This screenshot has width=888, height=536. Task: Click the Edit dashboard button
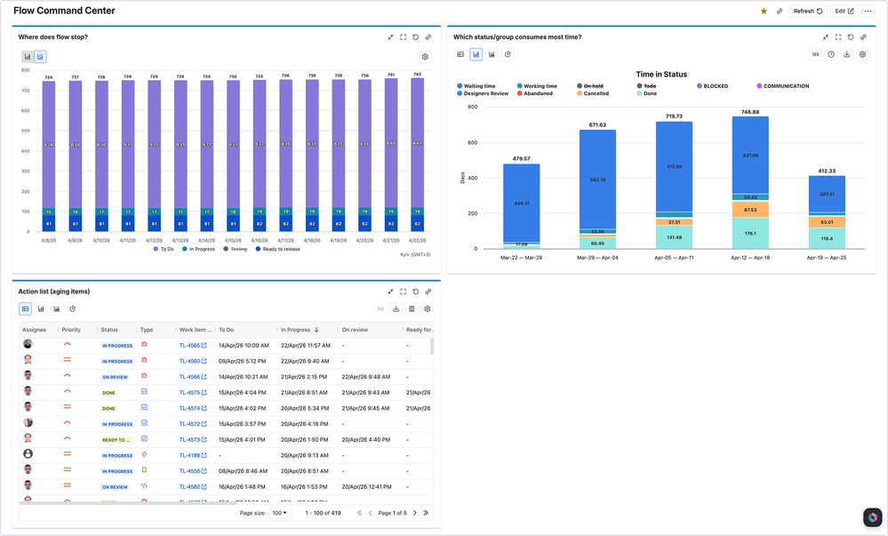tap(844, 12)
